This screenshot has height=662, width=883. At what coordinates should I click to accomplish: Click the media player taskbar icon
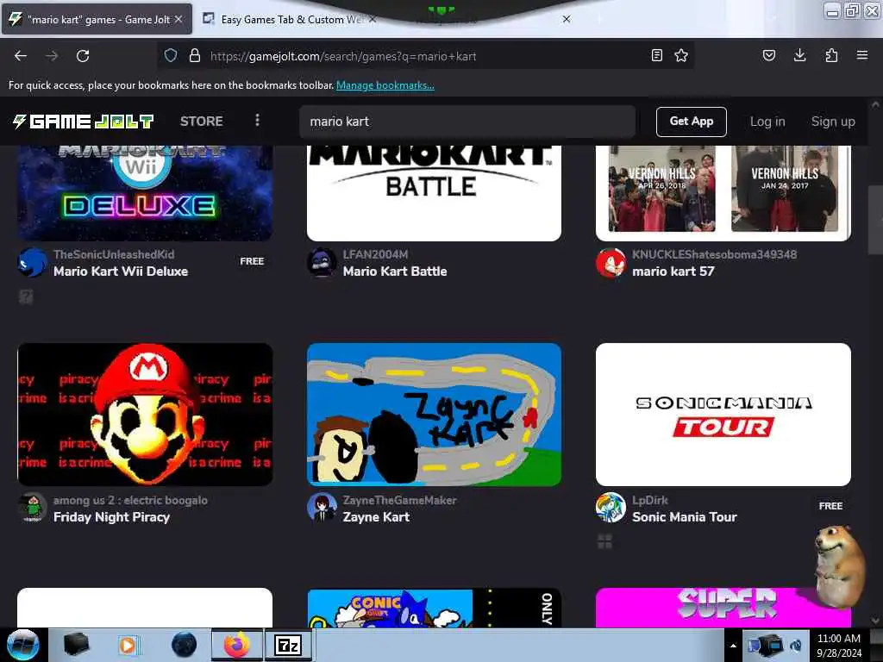pyautogui.click(x=128, y=645)
